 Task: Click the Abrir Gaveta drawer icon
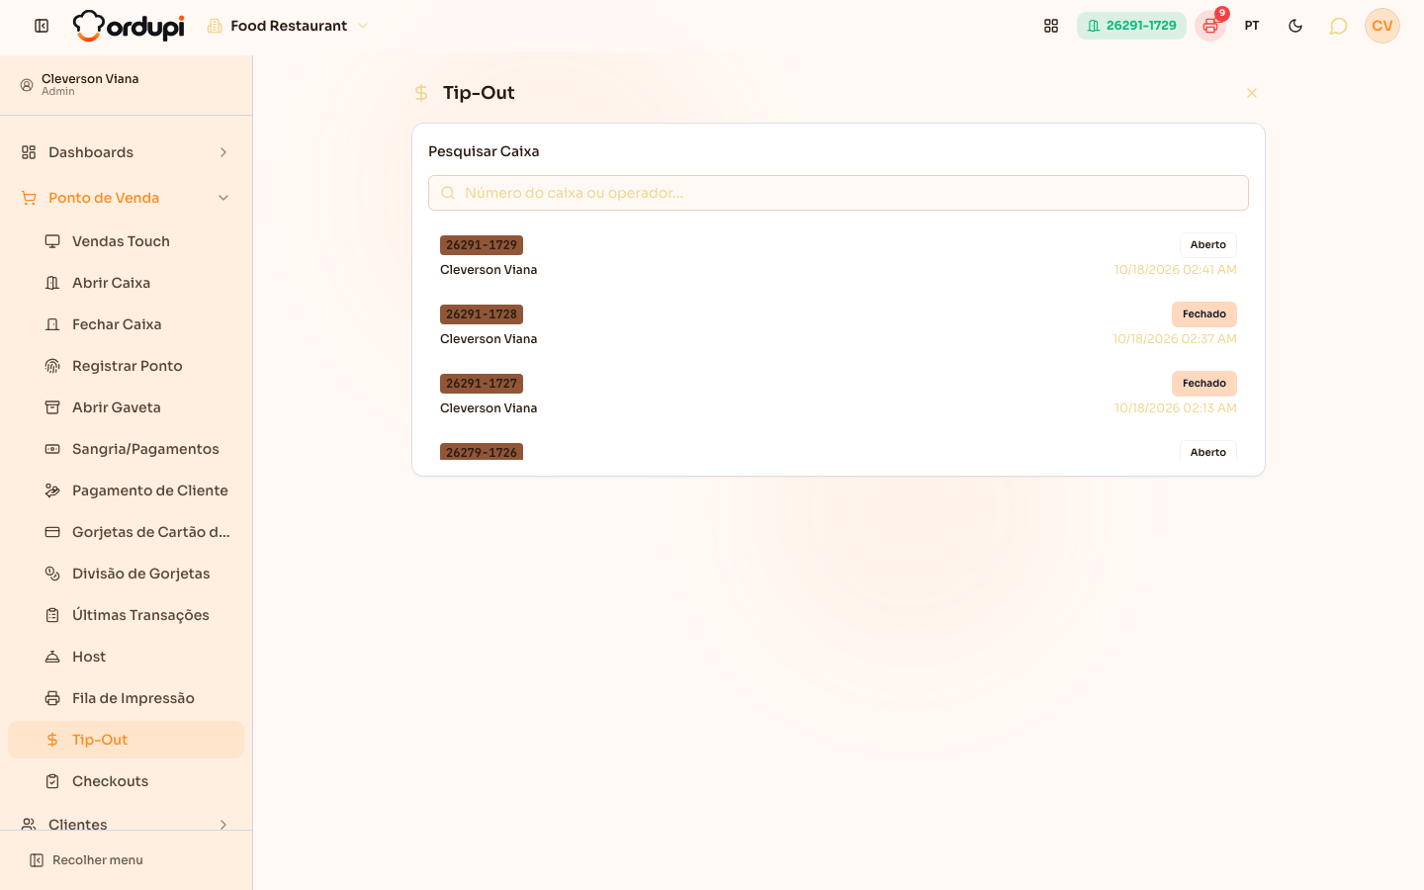pos(52,407)
